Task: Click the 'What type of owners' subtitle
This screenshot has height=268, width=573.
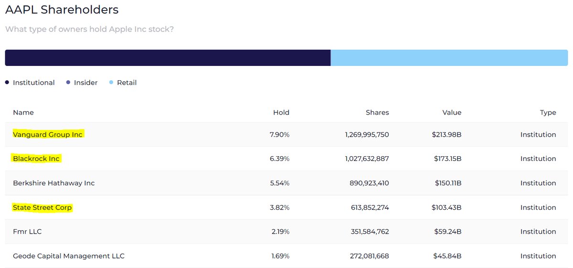Action: pos(89,29)
